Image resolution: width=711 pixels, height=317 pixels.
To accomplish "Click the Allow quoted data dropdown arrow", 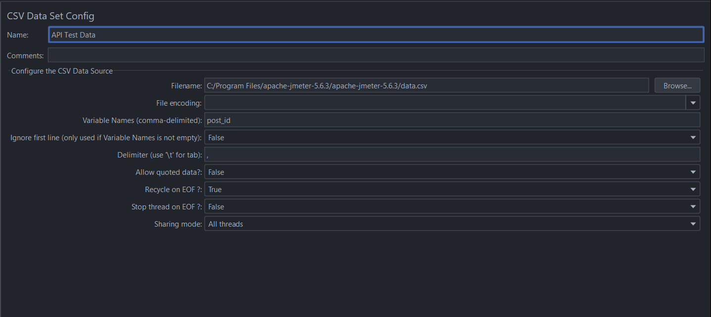I will pyautogui.click(x=693, y=171).
